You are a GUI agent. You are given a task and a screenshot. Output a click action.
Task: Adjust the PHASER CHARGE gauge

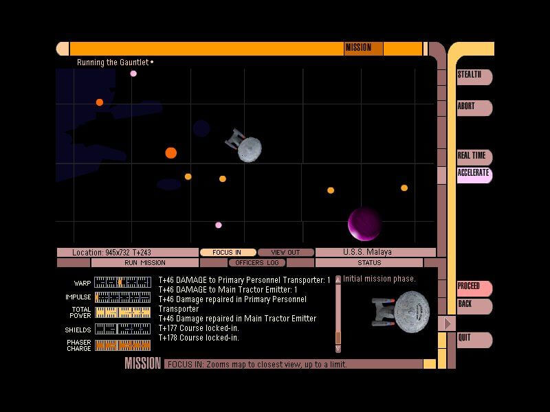click(123, 345)
